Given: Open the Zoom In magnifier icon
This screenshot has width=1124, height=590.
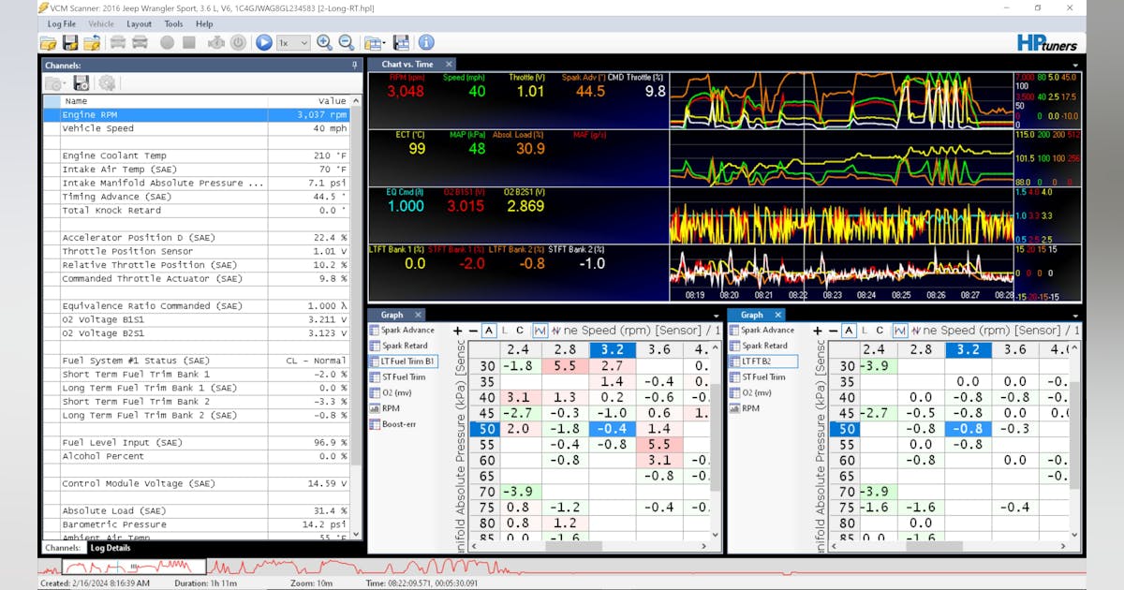Looking at the screenshot, I should coord(325,42).
